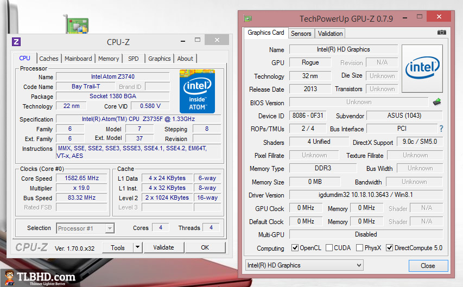
Task: Click the Multiplier value x 19.0
Action: (x=81, y=188)
